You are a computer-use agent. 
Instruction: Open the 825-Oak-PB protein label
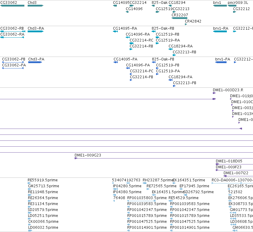pyautogui.click(x=163, y=59)
